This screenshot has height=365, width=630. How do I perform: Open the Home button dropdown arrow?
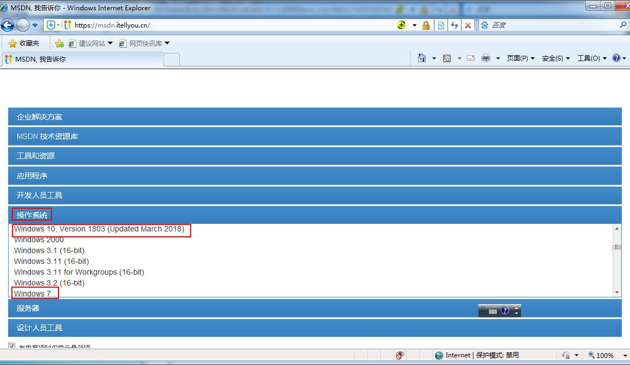click(434, 58)
